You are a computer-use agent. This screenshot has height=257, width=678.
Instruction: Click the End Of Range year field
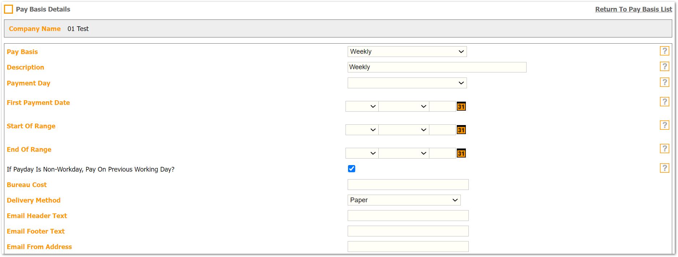(x=442, y=153)
